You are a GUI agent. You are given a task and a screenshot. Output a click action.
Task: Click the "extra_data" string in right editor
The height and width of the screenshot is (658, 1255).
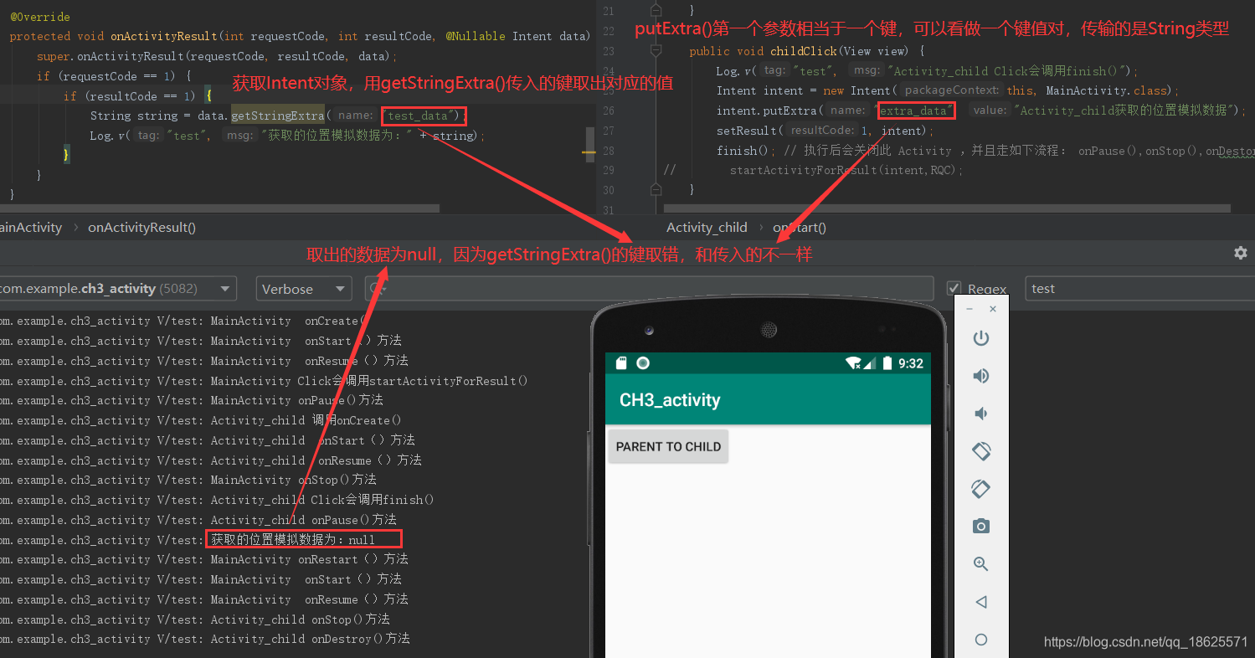[x=913, y=111]
